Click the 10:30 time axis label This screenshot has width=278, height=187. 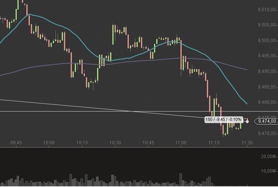point(115,143)
